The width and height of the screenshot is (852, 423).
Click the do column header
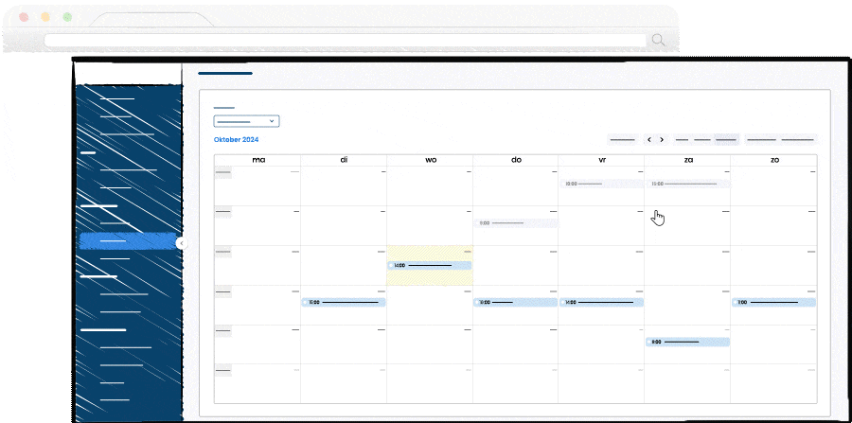click(516, 160)
